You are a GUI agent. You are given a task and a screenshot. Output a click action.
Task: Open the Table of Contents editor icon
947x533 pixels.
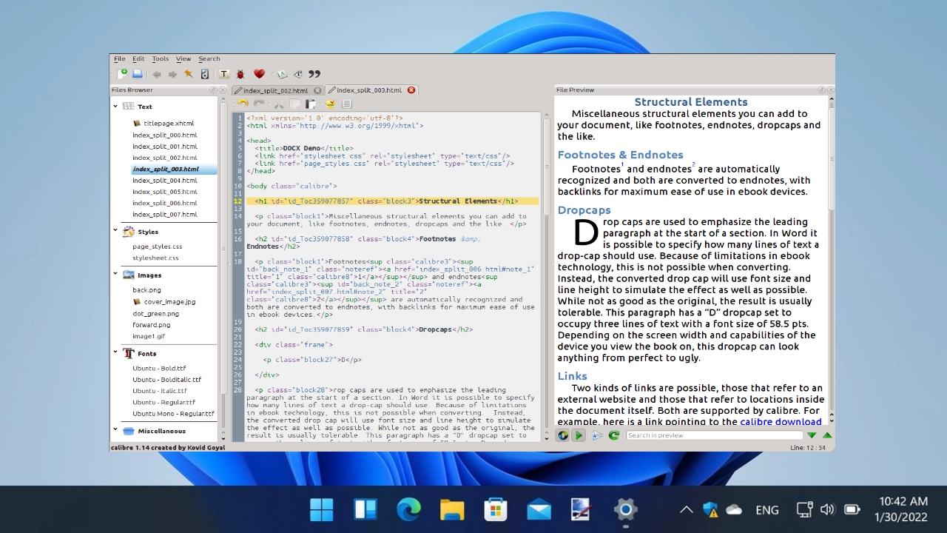(205, 74)
